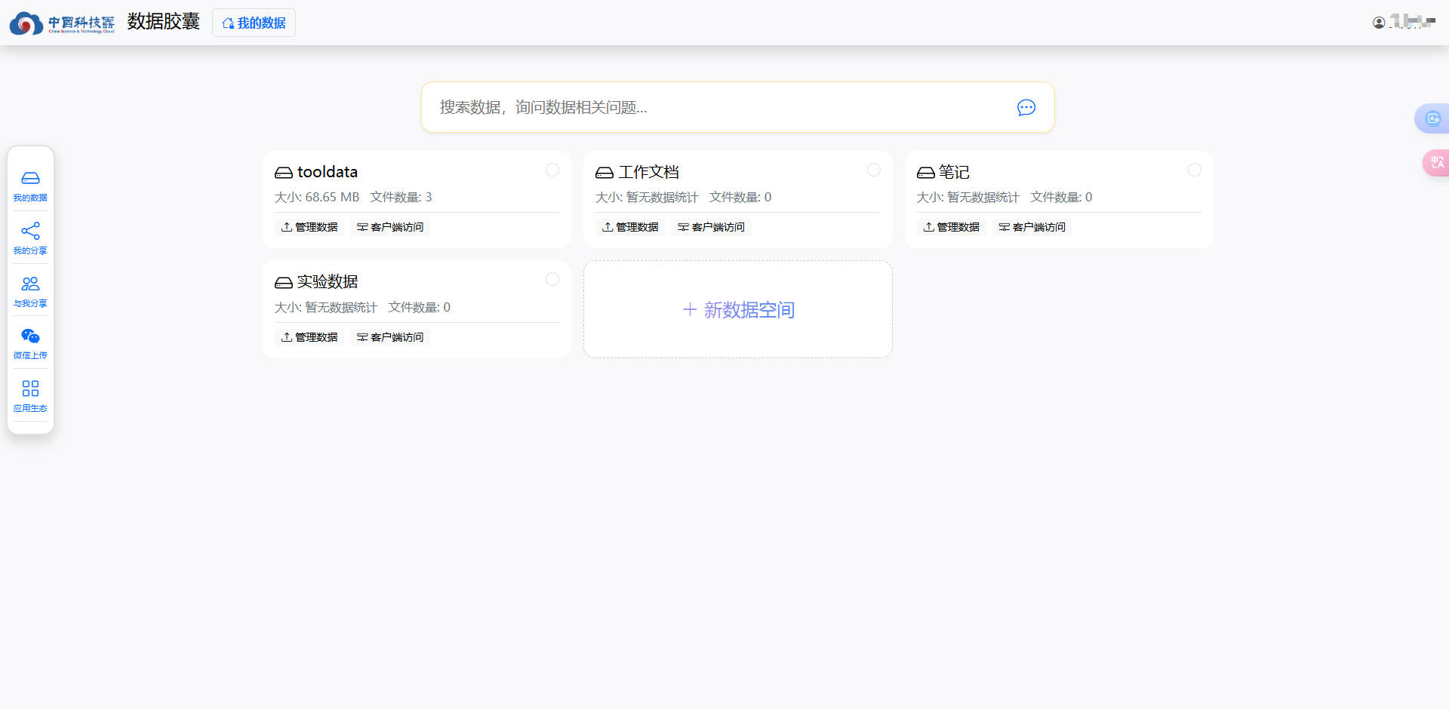
Task: Click 管理数据 on the 笔记 card
Action: (x=952, y=227)
